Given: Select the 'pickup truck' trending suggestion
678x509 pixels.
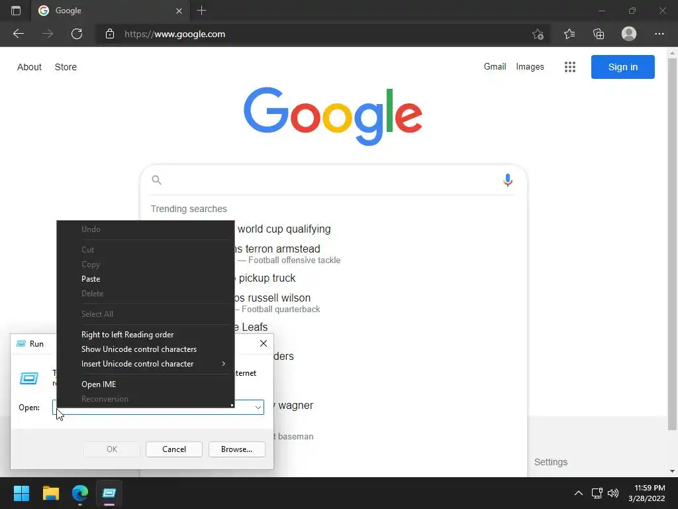Looking at the screenshot, I should [x=267, y=278].
